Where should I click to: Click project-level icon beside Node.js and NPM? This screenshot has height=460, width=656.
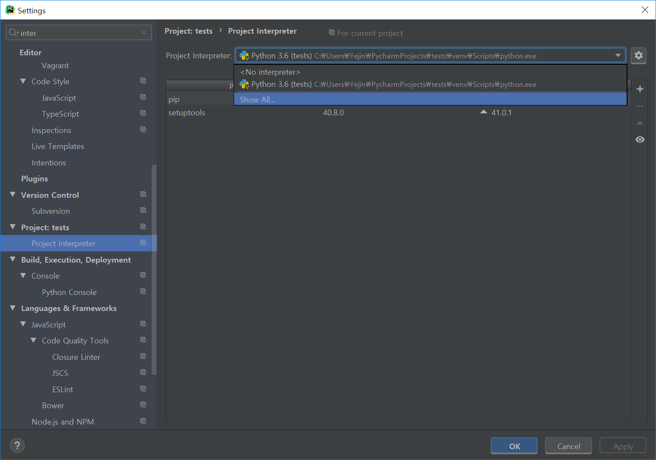pyautogui.click(x=143, y=421)
